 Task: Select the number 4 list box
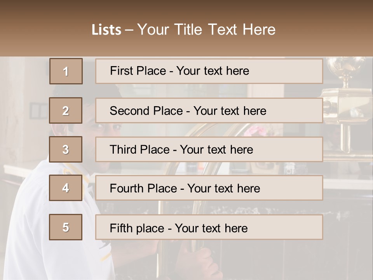[x=66, y=188]
